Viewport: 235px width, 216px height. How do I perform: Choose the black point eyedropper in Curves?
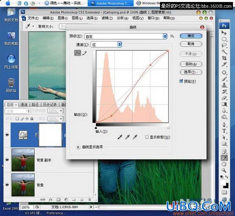point(120,137)
